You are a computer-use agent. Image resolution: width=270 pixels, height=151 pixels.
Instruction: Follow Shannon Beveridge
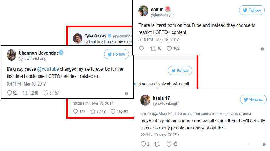[x=116, y=54]
